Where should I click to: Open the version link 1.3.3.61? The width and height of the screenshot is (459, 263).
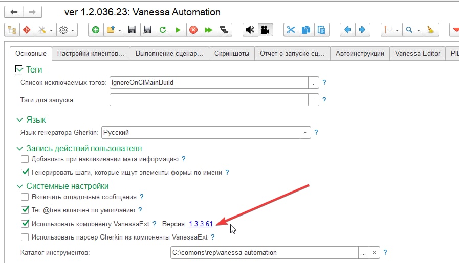click(201, 224)
